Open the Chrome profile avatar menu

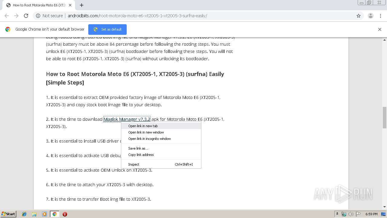click(x=370, y=16)
